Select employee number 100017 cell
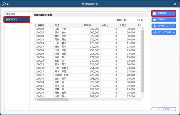The height and width of the screenshot is (115, 180). pyautogui.click(x=44, y=47)
